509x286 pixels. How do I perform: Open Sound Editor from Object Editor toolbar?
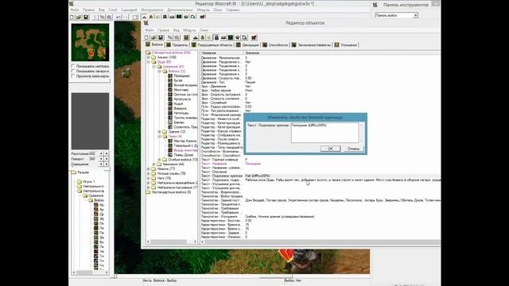click(x=209, y=37)
